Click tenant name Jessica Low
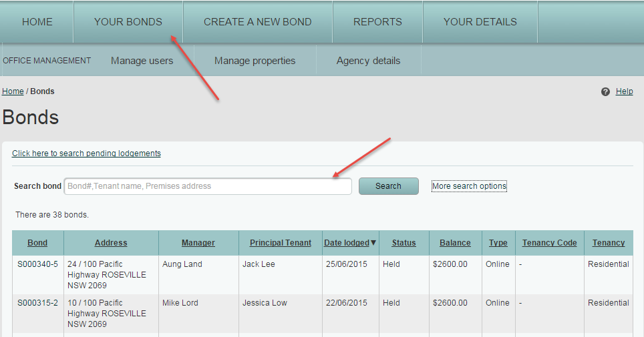This screenshot has height=337, width=644. 265,302
